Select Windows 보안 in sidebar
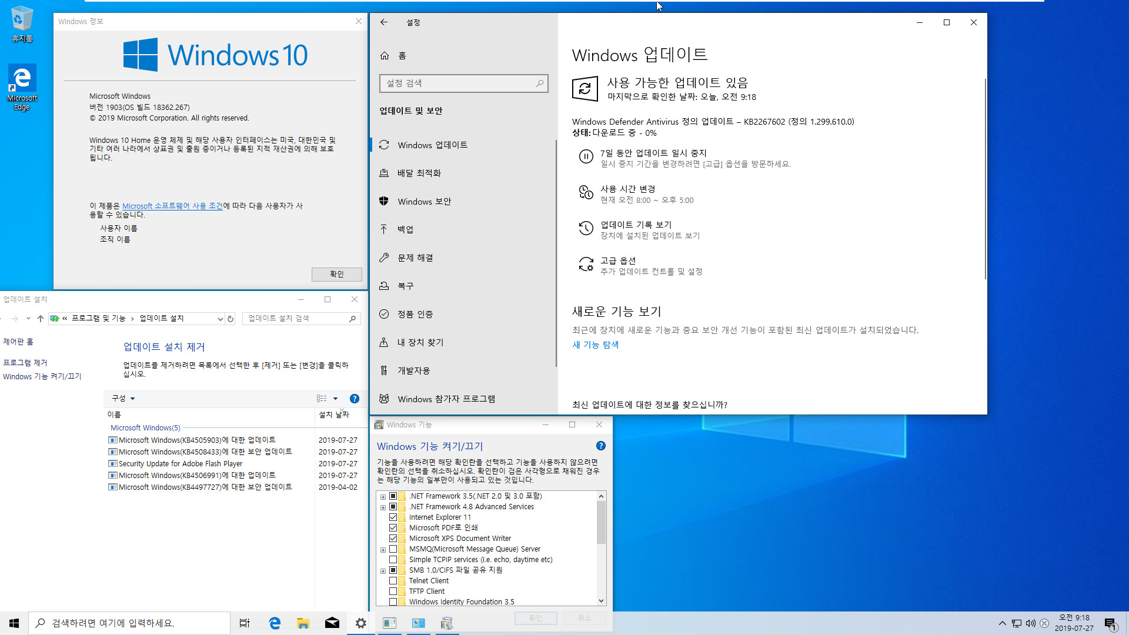1129x635 pixels. (x=463, y=202)
